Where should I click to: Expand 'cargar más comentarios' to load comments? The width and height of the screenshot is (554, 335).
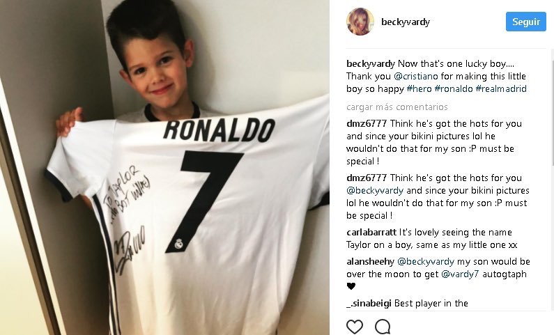(x=397, y=107)
